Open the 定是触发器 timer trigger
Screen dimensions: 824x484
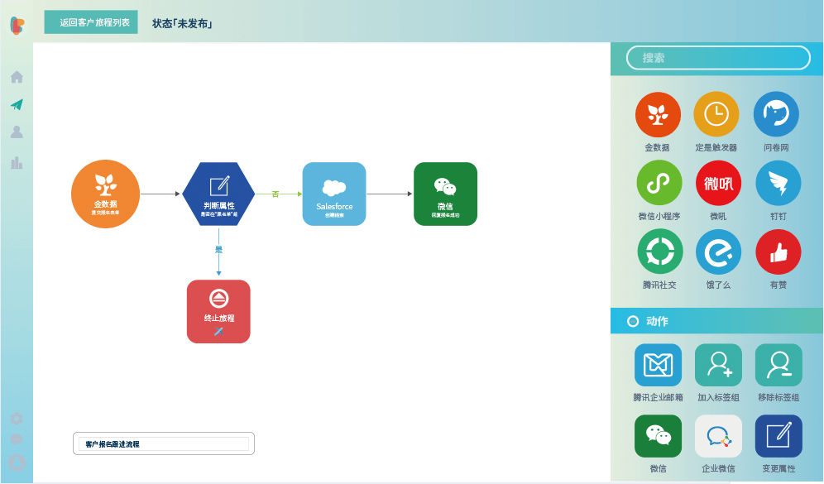point(716,113)
